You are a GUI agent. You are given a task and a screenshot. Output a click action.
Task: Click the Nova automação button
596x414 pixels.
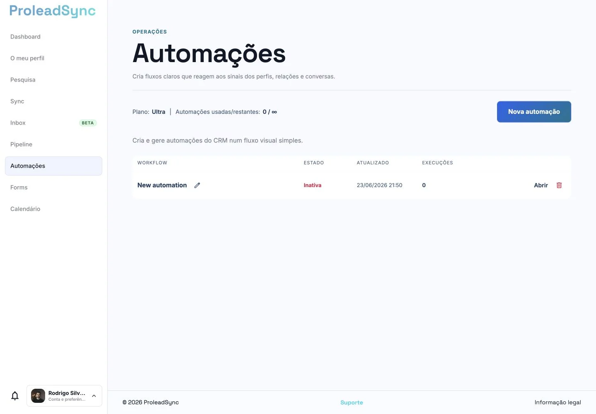coord(534,112)
